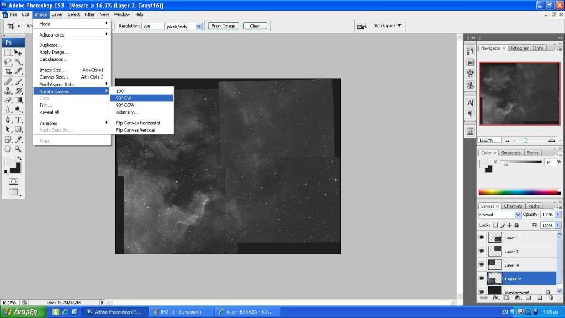Screen dimensions: 565x318
Task: Select the Eraser tool
Action: (8, 100)
